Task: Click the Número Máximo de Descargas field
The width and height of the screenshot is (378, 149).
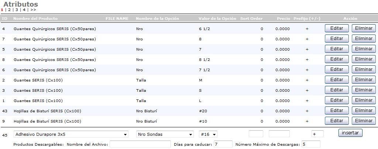Action: coord(311,144)
